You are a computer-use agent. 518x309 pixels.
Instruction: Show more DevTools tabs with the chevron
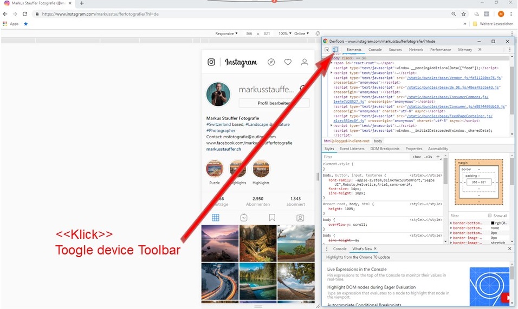click(480, 49)
